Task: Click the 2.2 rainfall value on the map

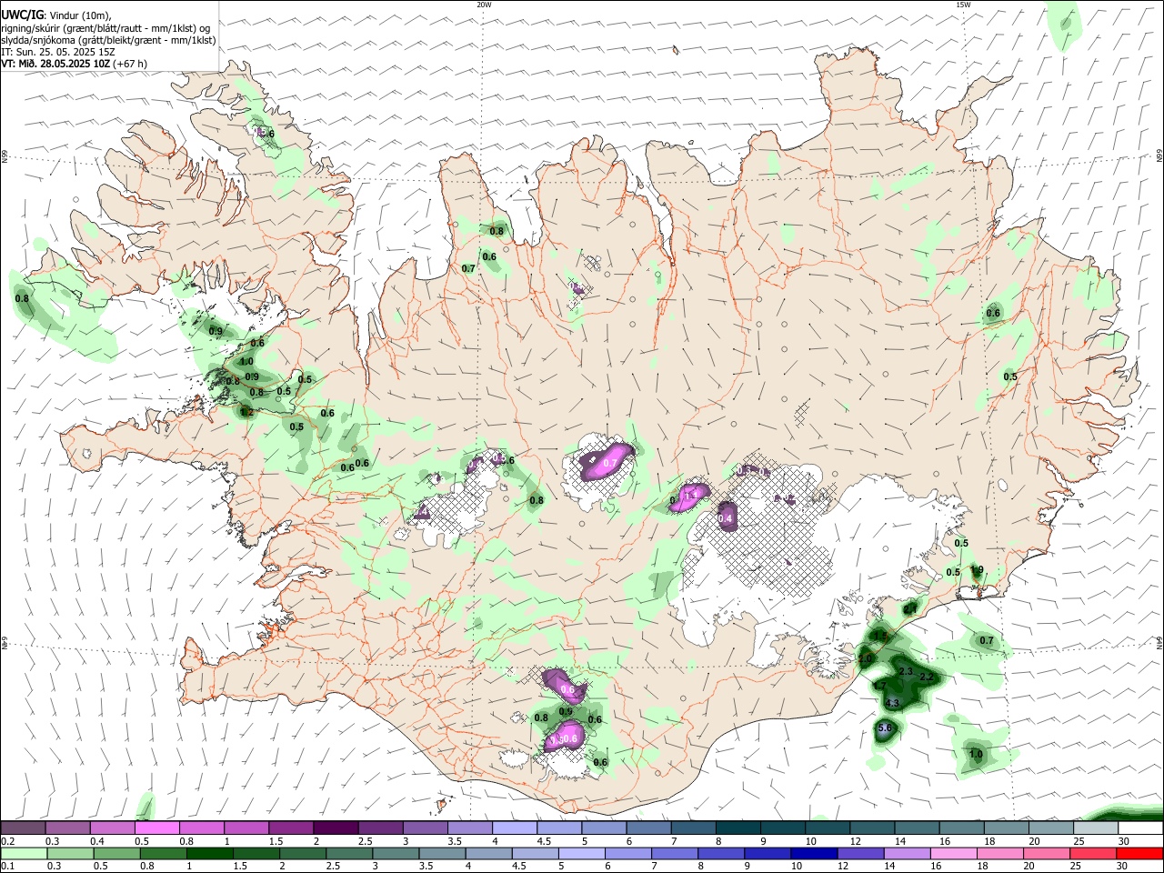Action: click(927, 677)
